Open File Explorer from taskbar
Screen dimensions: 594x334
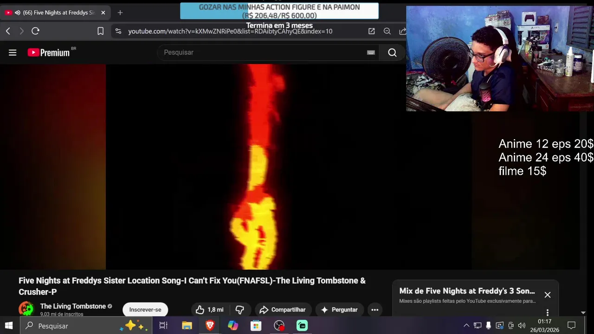pos(187,326)
